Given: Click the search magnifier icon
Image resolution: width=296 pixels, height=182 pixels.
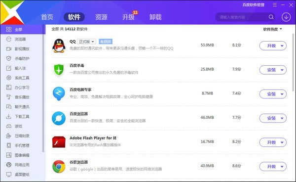Looking at the screenshot, I should [271, 17].
